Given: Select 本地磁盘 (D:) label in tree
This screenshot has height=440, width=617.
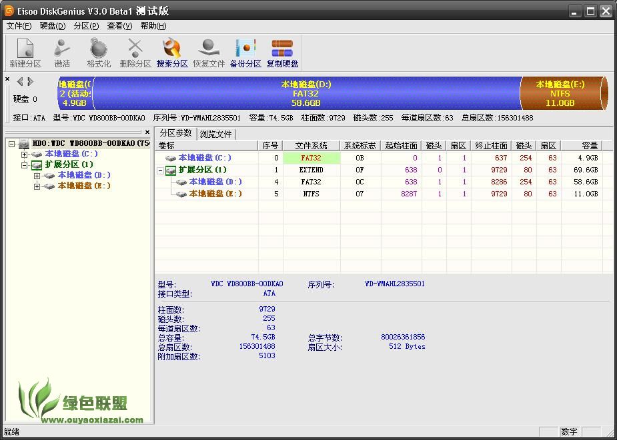Looking at the screenshot, I should [x=84, y=175].
